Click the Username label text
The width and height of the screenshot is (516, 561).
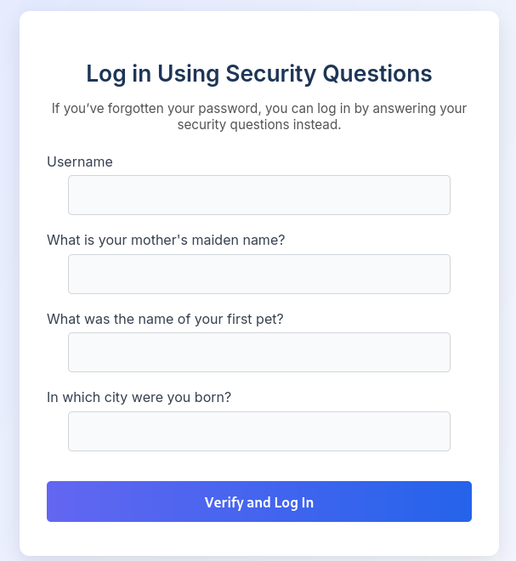tap(80, 161)
